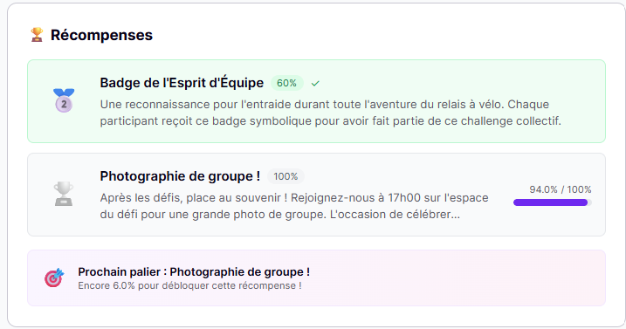Click the truncated description Après les défis
Image resolution: width=626 pixels, height=329 pixels.
[294, 206]
